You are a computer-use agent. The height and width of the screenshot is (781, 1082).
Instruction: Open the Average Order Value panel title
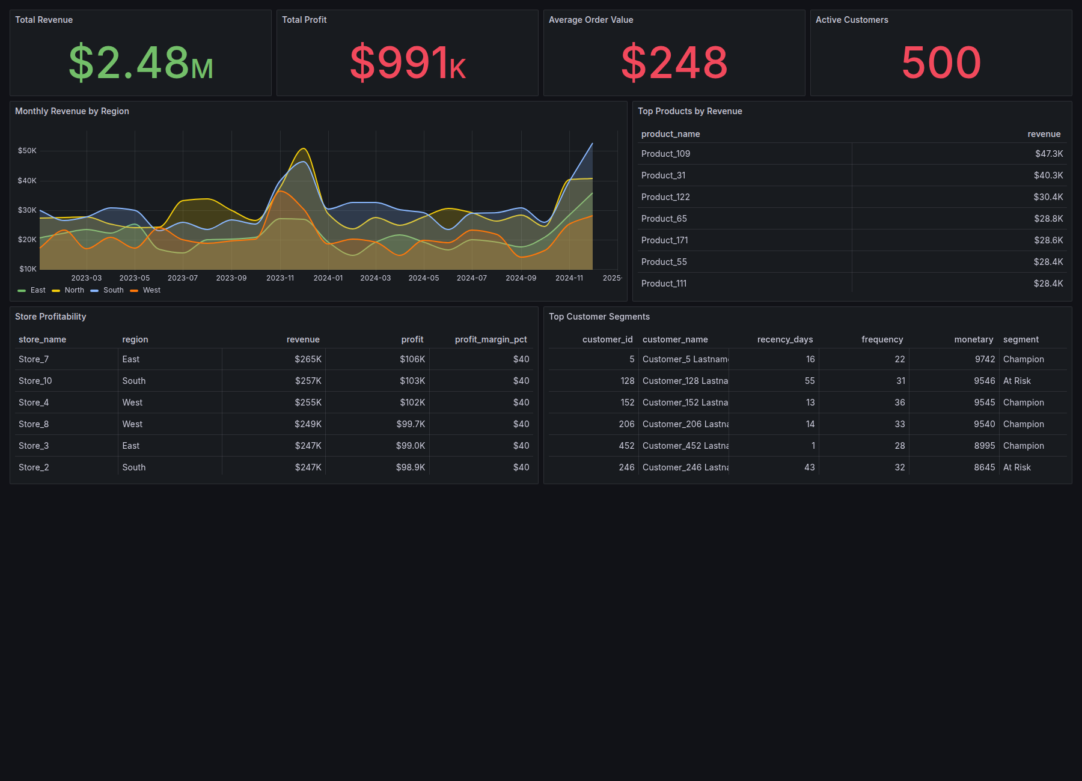pos(591,20)
